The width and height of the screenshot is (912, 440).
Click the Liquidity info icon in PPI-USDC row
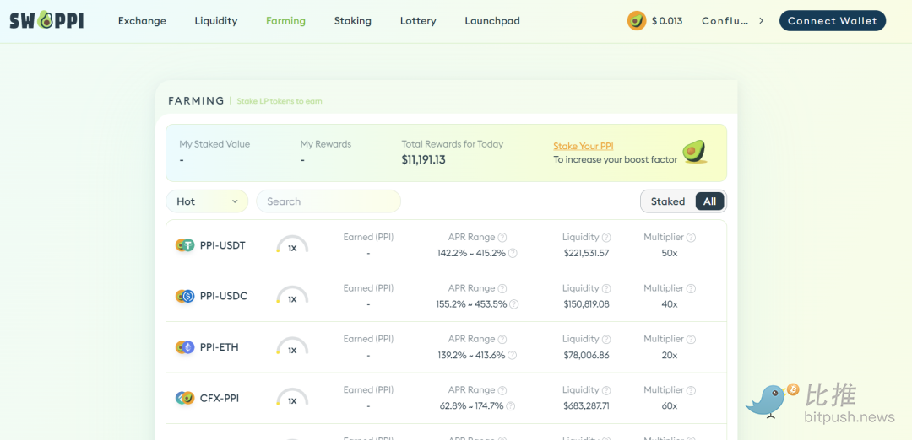(606, 288)
